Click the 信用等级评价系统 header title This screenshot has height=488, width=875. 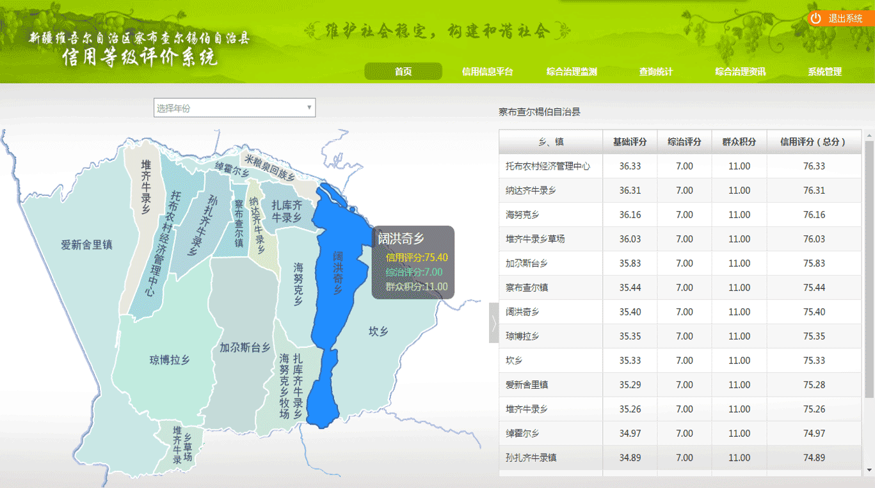[x=140, y=58]
